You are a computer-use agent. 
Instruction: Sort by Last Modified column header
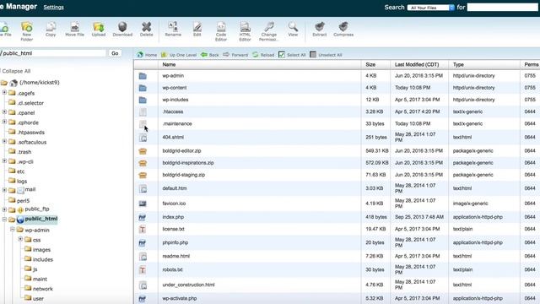coord(417,64)
